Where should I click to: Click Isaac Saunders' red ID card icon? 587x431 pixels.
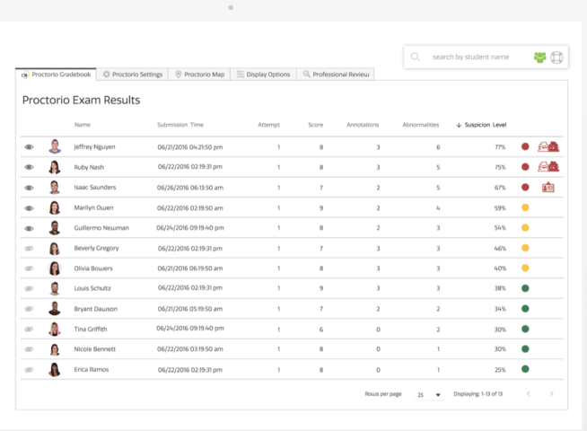coord(548,188)
